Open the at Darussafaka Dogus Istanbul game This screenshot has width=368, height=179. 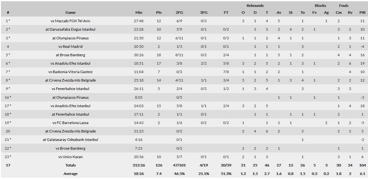pyautogui.click(x=70, y=29)
